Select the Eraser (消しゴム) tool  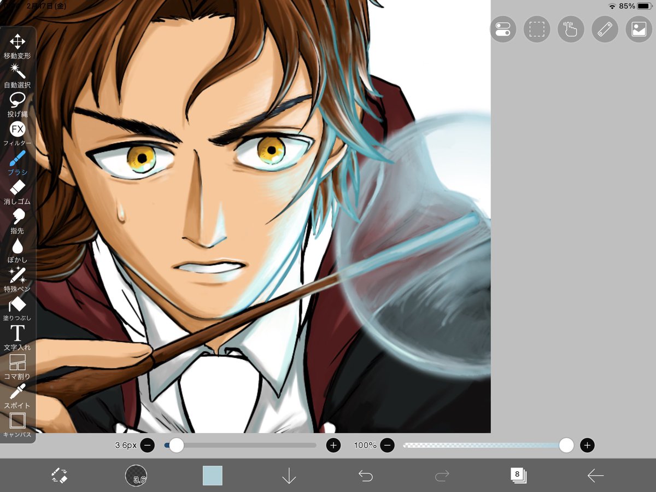coord(17,192)
